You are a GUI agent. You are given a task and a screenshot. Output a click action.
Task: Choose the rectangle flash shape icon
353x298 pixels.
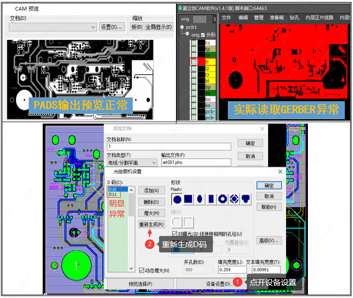click(x=211, y=198)
